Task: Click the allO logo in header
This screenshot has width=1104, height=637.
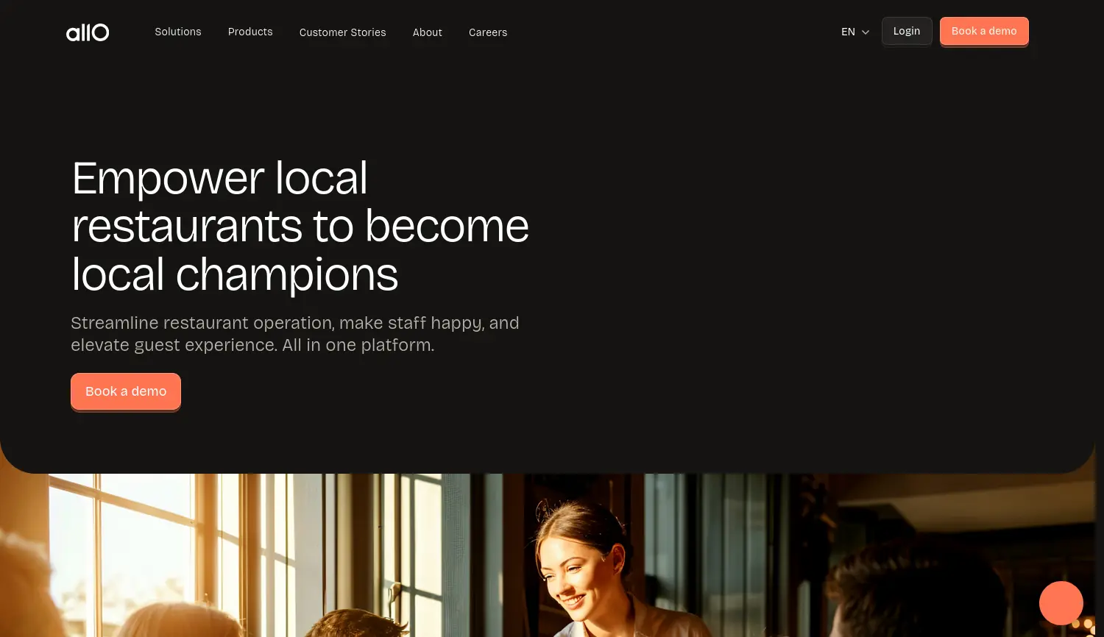Action: [88, 32]
